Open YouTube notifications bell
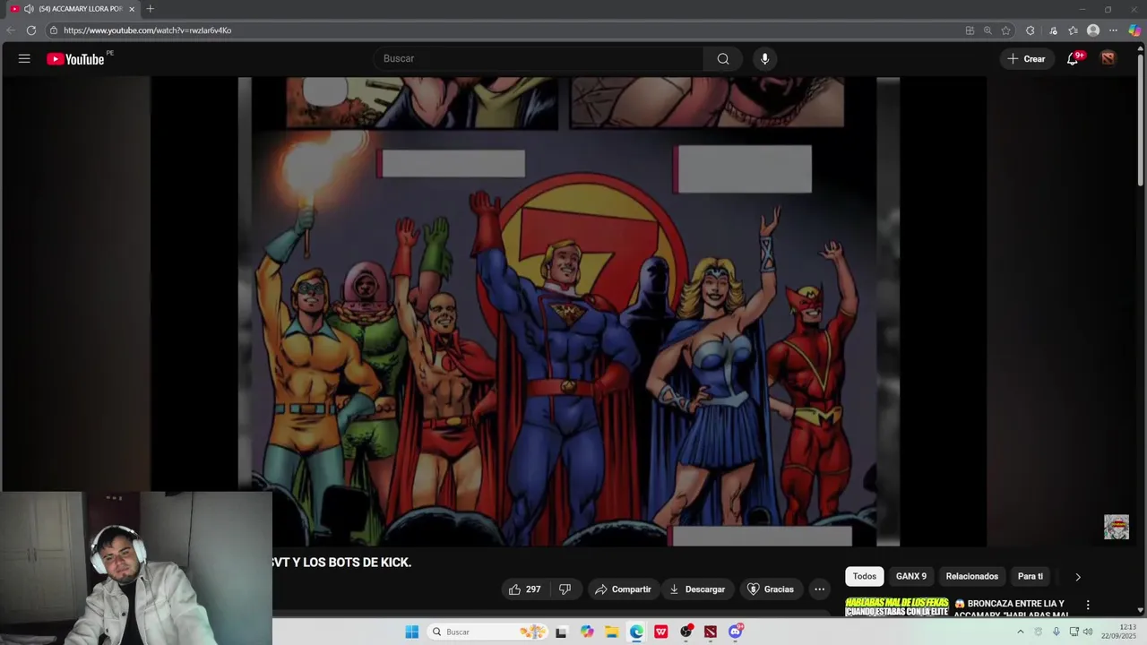This screenshot has height=645, width=1147. (x=1073, y=58)
